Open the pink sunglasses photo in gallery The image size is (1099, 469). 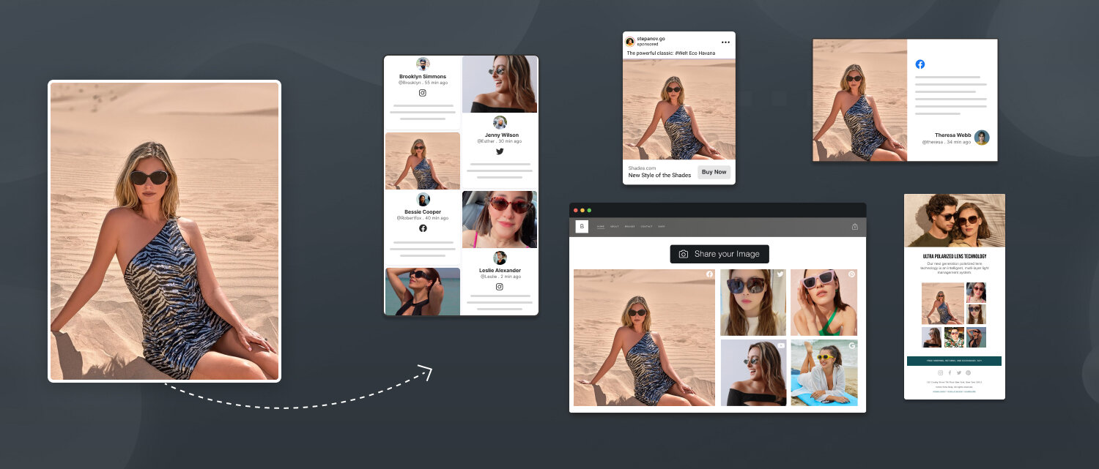[x=824, y=302]
